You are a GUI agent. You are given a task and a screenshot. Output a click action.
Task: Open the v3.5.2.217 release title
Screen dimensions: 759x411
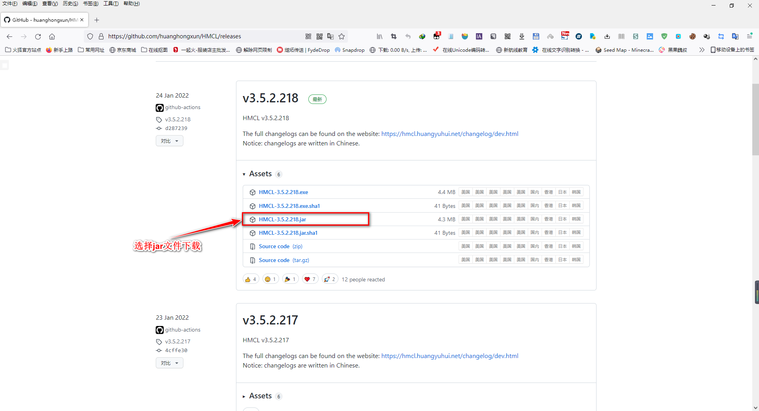pos(270,320)
